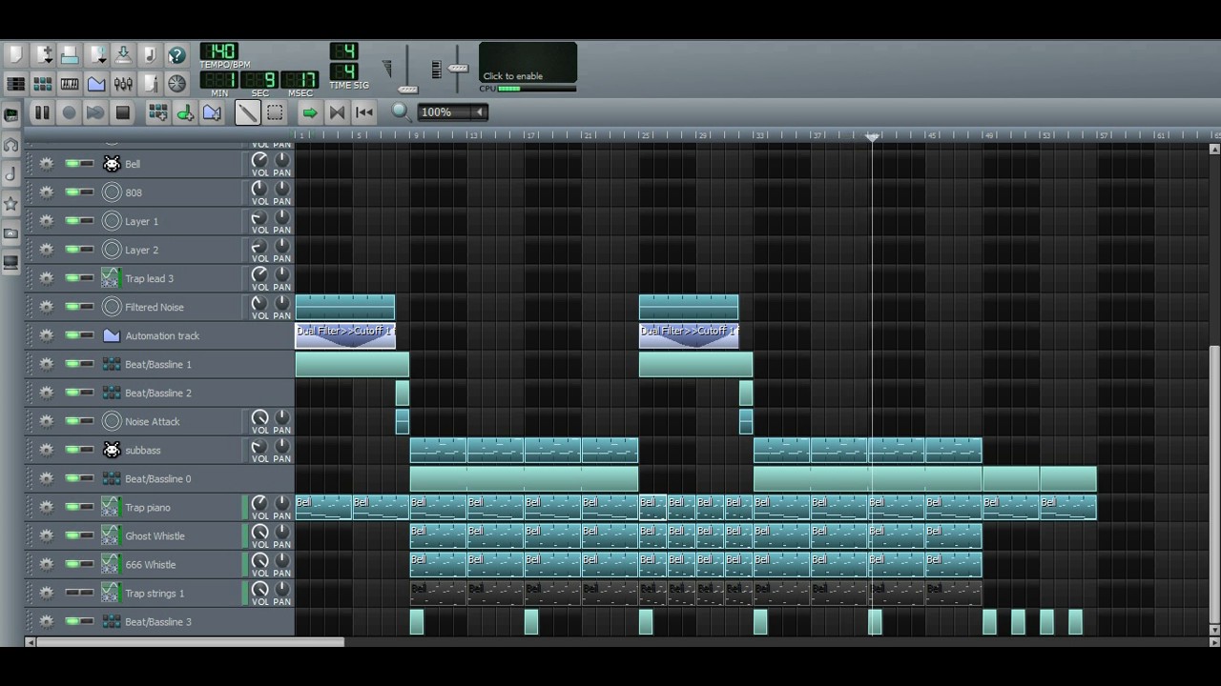
Task: Open the Project Notes window
Action: [150, 84]
